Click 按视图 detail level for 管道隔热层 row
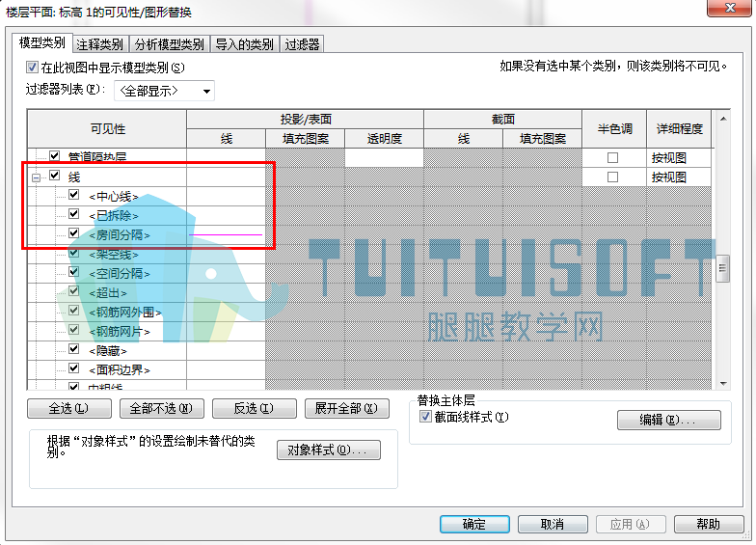Screen dimensions: 756x545 pyautogui.click(x=679, y=158)
